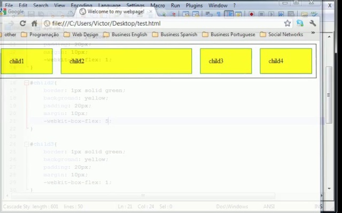Show hidden bookmarks with » chevron
Image resolution: width=342 pixels, height=213 pixels.
(313, 33)
